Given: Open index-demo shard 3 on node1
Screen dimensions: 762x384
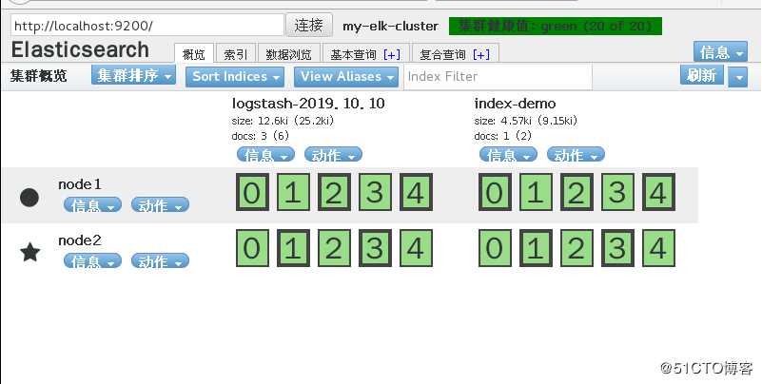Looking at the screenshot, I should [x=617, y=192].
